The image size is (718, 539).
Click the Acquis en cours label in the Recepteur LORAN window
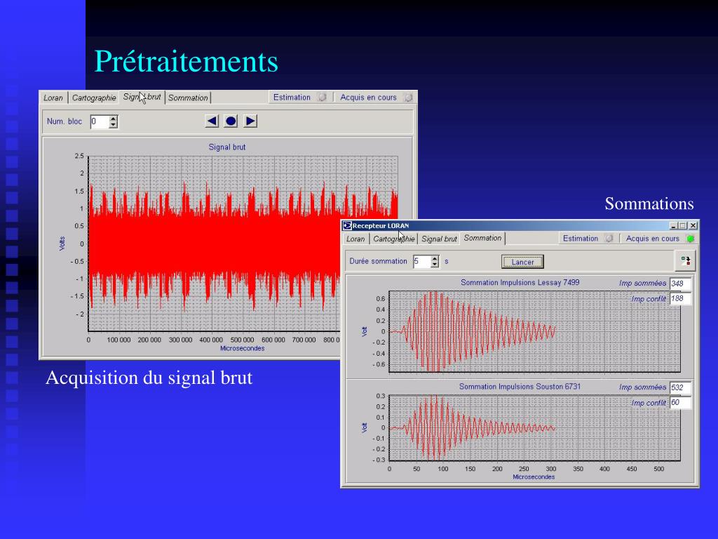[x=653, y=239]
